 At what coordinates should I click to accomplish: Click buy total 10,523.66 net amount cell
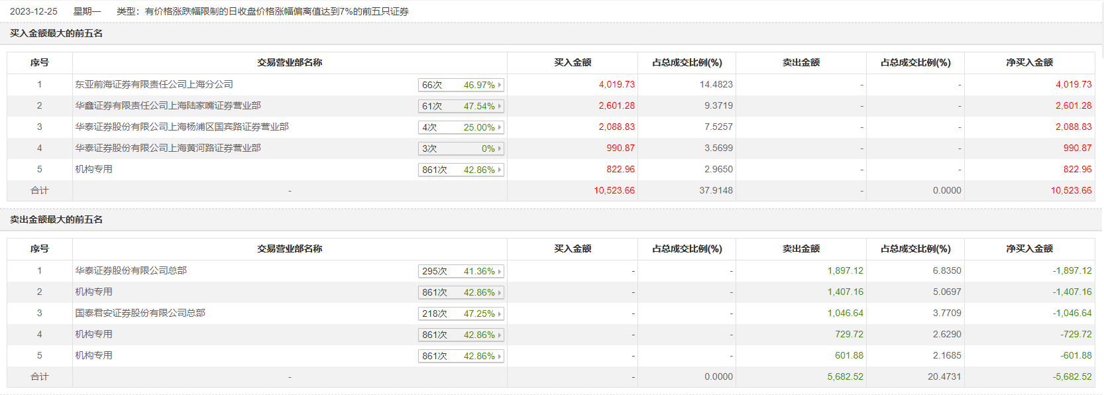[x=1071, y=190]
